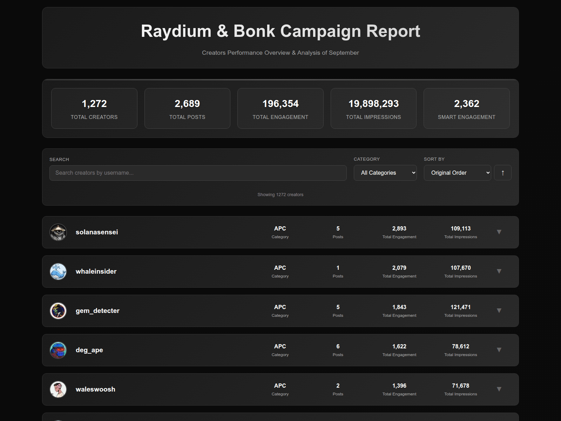
Task: Click gem_detecter's 121,471 impressions value
Action: point(461,307)
